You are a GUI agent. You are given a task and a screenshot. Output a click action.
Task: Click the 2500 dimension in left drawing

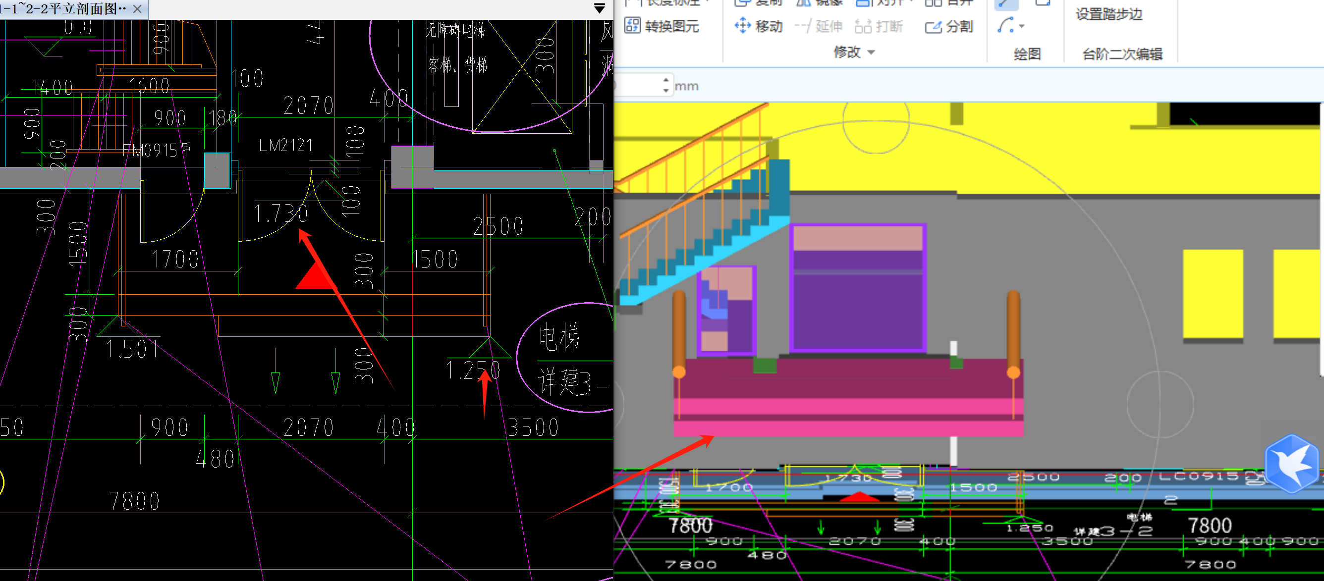tap(498, 226)
